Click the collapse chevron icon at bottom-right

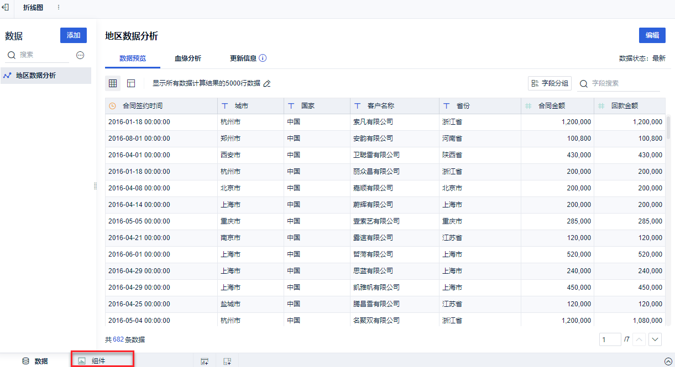coord(668,361)
